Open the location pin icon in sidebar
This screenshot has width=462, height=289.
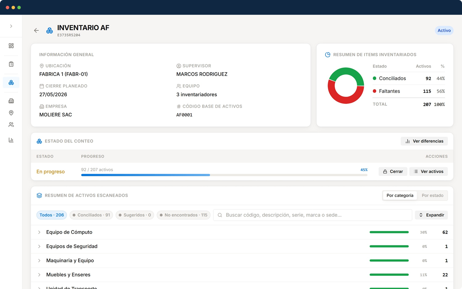(x=11, y=113)
